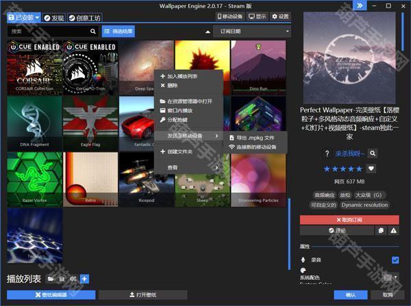Screen dimensions: 411x306
Task: Click the 录音 microphone icon
Action: (x=303, y=260)
